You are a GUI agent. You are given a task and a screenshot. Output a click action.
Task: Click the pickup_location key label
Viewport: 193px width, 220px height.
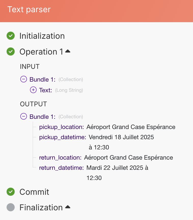[61, 127]
